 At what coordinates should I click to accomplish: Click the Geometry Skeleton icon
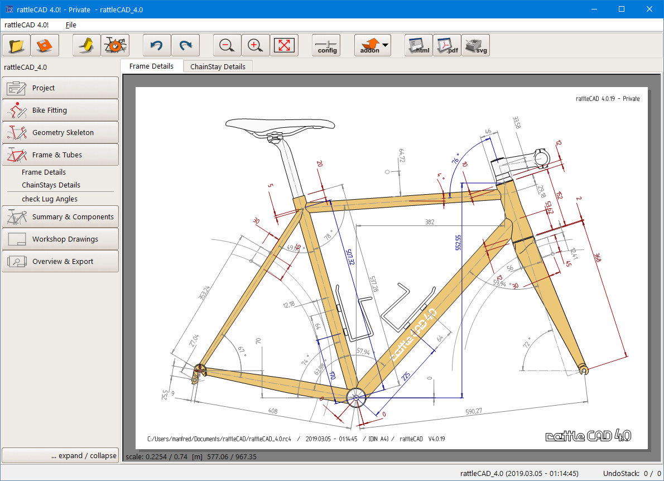pyautogui.click(x=17, y=133)
